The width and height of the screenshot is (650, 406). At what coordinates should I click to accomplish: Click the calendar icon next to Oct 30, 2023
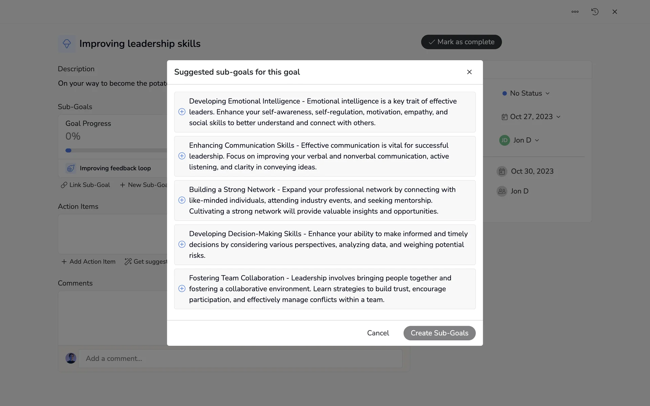[x=502, y=172]
